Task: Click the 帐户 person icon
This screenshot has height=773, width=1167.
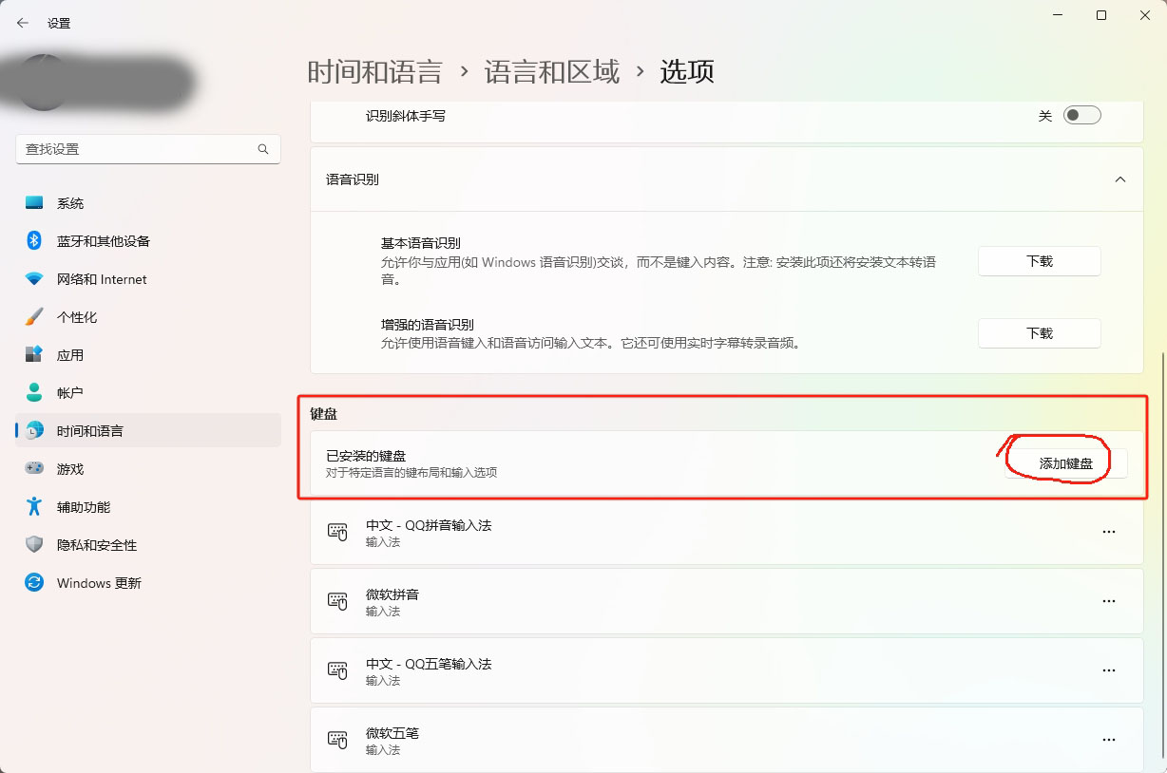Action: tap(34, 392)
